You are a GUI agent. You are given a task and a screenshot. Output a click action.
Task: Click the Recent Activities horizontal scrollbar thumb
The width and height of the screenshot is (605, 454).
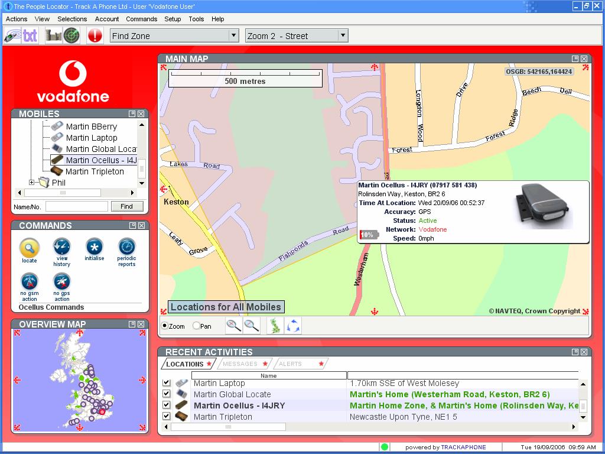pos(229,427)
